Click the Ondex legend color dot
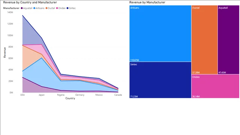The height and width of the screenshot is (135, 240). (57, 8)
